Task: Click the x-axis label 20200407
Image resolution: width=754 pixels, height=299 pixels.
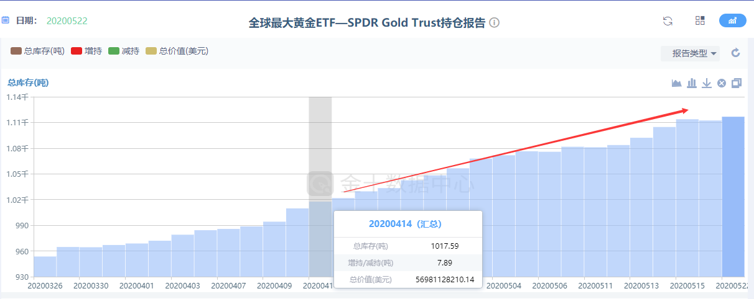Action: pyautogui.click(x=229, y=286)
